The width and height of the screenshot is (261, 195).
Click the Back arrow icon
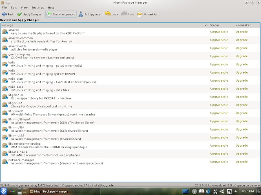tap(4, 14)
